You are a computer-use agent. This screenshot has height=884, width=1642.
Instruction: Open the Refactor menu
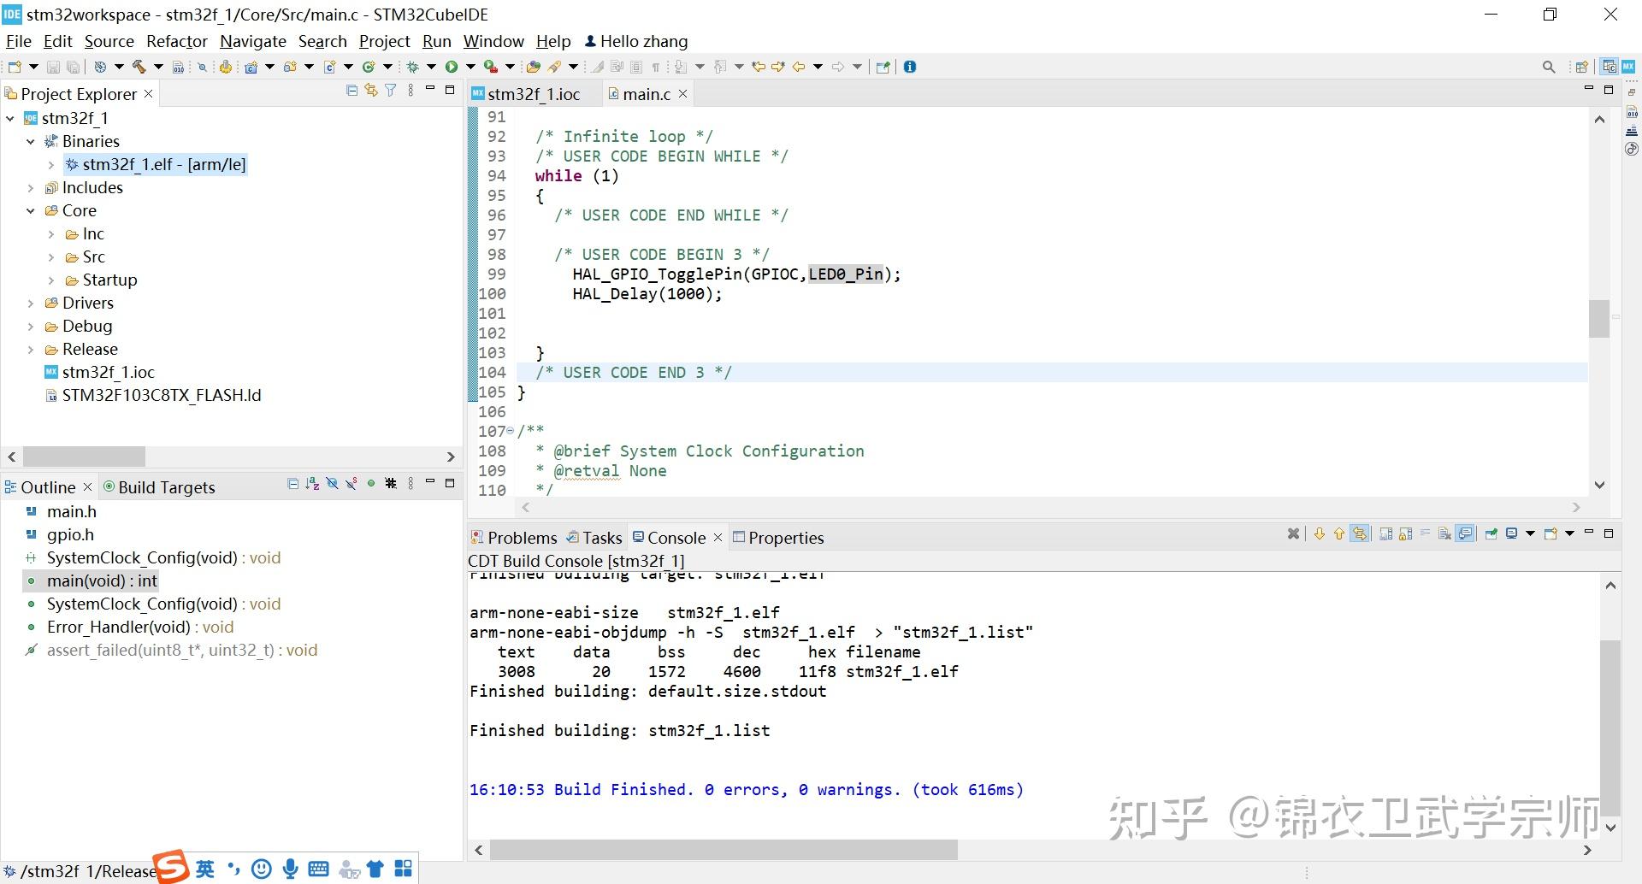(x=176, y=41)
